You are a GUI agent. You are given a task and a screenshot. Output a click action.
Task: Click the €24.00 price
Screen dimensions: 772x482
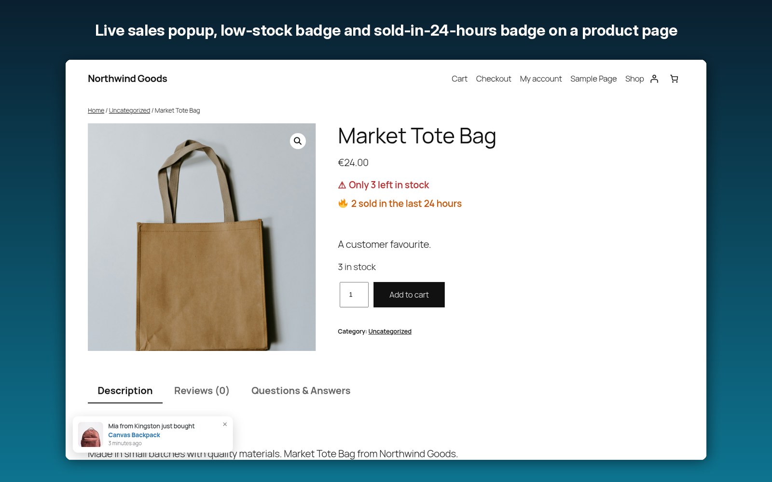pos(353,163)
